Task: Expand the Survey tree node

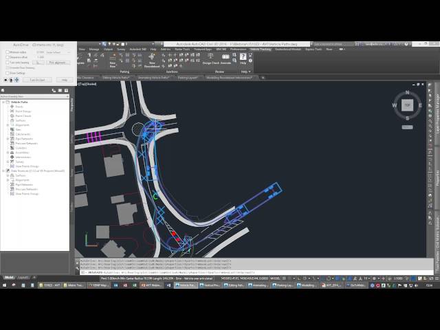Action: pos(8,162)
